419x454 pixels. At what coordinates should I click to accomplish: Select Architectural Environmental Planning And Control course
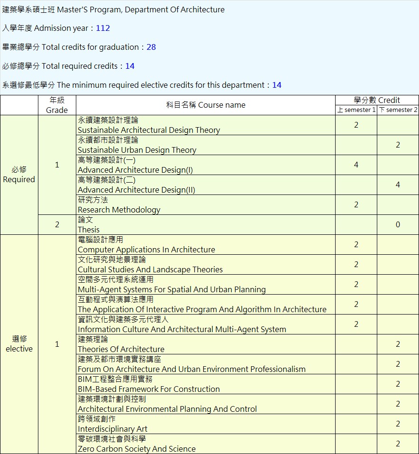point(206,404)
